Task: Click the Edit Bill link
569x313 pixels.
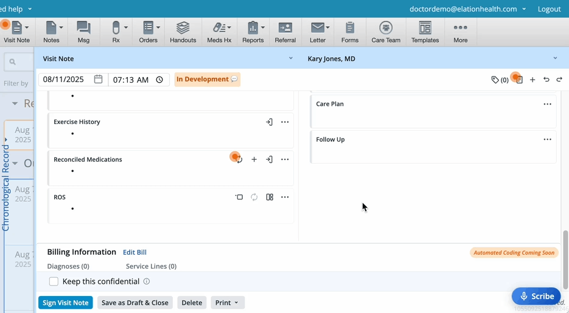Action: tap(134, 252)
